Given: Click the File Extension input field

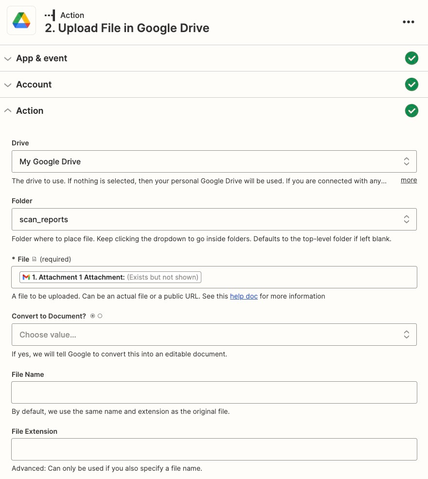Looking at the screenshot, I should click(214, 449).
